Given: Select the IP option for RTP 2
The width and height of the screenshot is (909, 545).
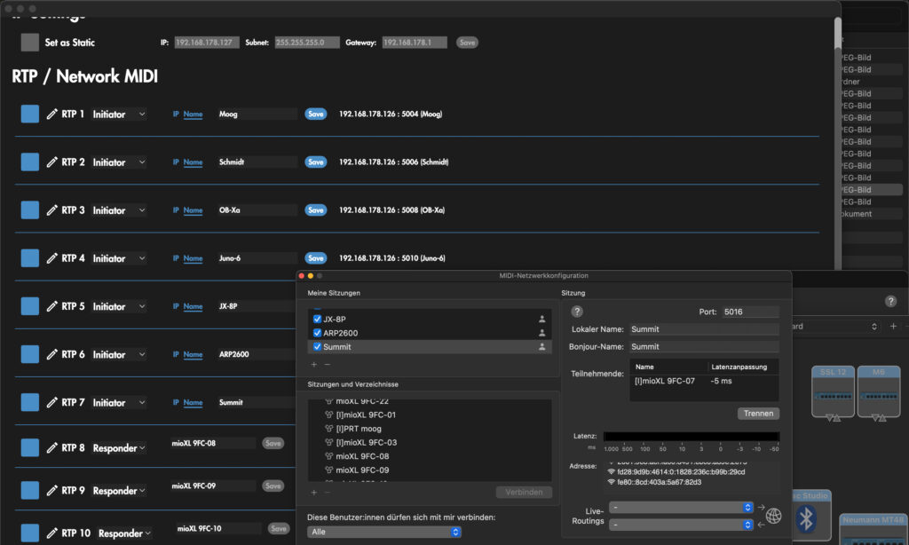Looking at the screenshot, I should (x=176, y=162).
